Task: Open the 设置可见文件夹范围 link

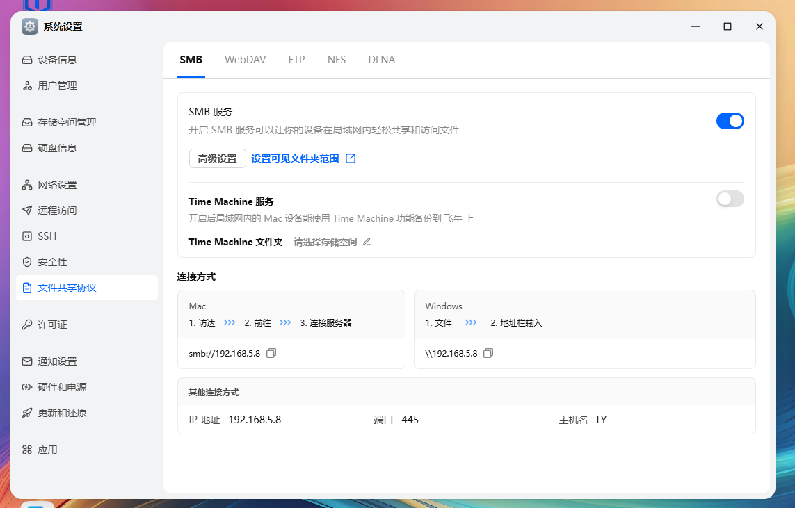Action: click(x=295, y=158)
